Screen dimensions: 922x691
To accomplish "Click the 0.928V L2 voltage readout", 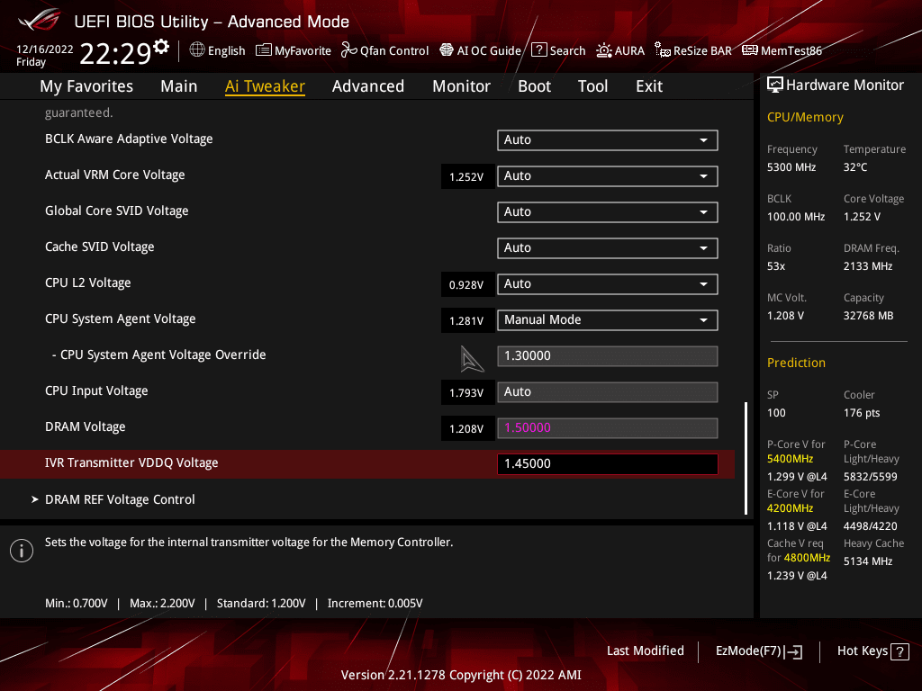I will pos(467,285).
